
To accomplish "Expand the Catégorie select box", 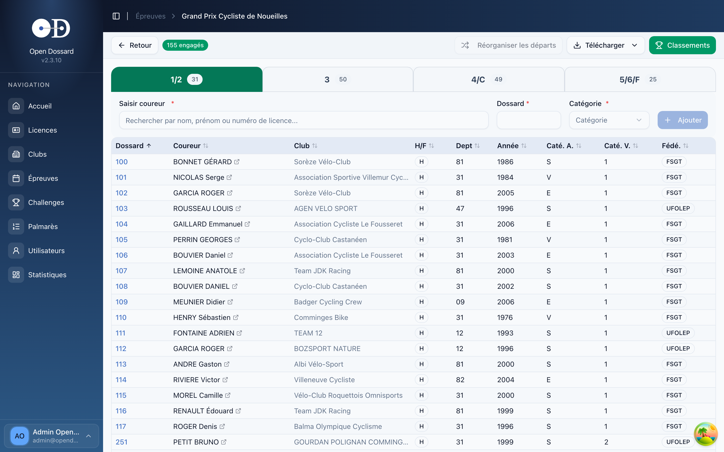I will (609, 120).
